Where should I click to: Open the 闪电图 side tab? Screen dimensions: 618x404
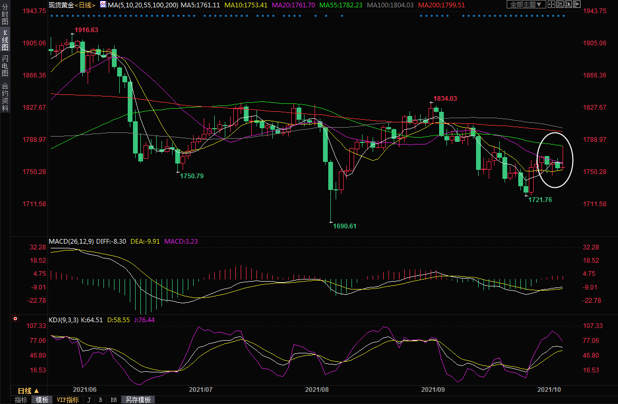click(x=5, y=65)
